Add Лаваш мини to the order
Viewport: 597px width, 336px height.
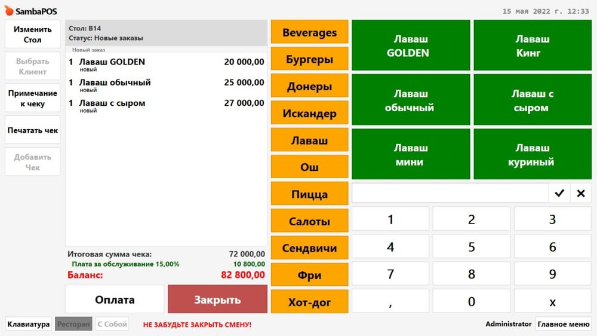(x=411, y=154)
